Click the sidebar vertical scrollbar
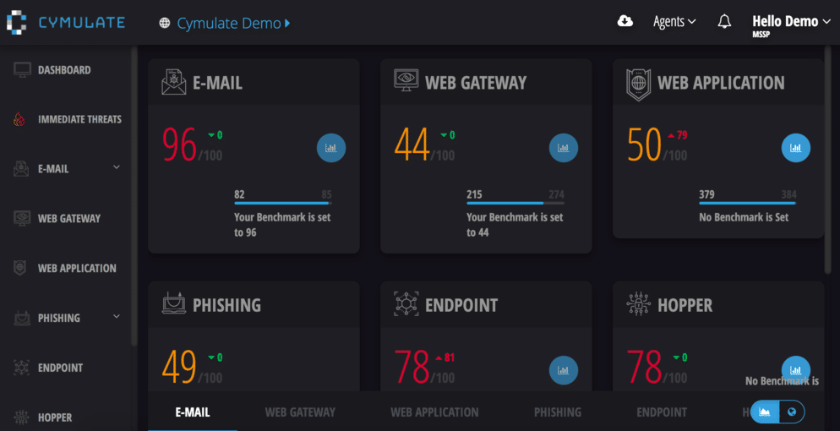Screen dimensions: 840x431 [x=134, y=195]
